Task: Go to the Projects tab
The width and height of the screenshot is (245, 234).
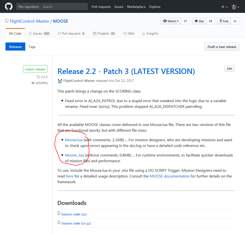Action: (x=104, y=33)
